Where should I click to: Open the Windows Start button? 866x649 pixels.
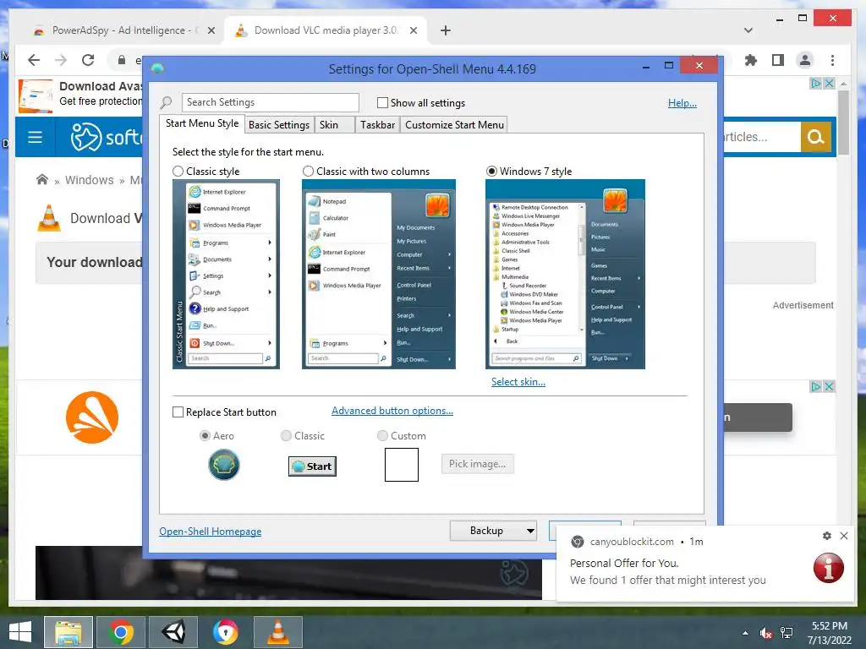click(x=20, y=632)
